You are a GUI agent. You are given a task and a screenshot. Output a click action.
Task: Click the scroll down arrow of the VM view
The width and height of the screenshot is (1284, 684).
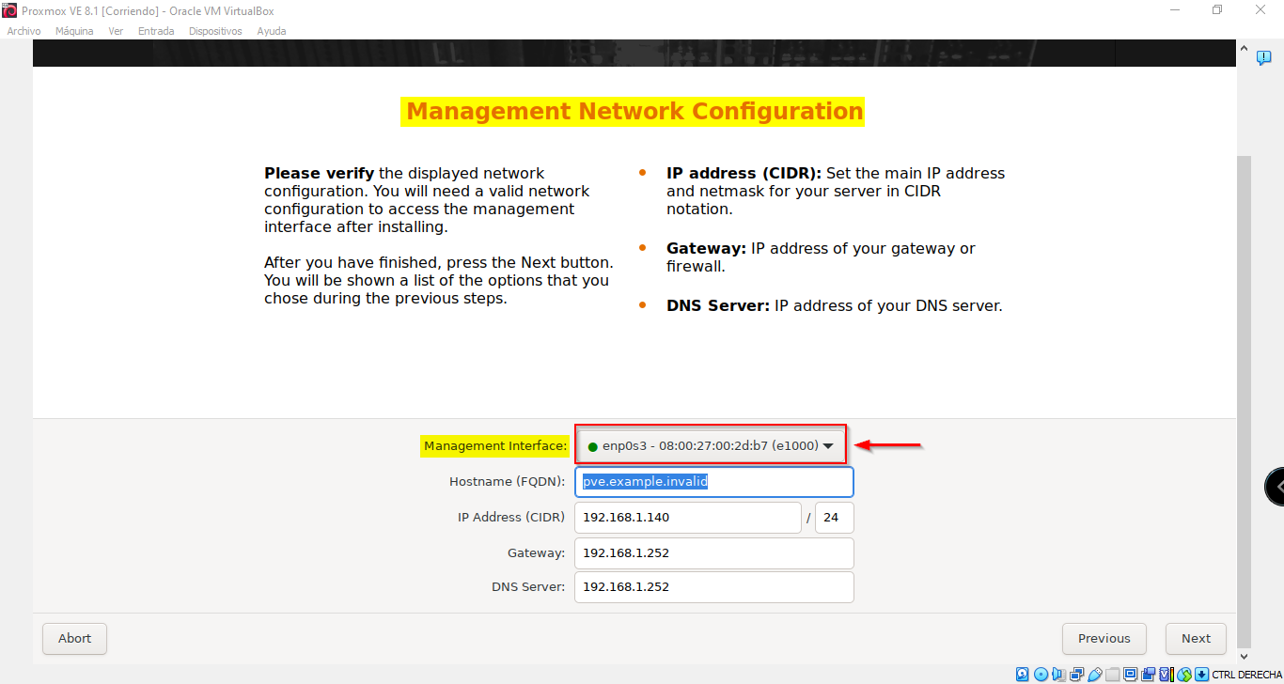click(x=1244, y=656)
